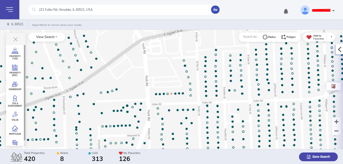Expand the right side panel arrow
Viewport: 343px width, 164px height.
pyautogui.click(x=340, y=49)
